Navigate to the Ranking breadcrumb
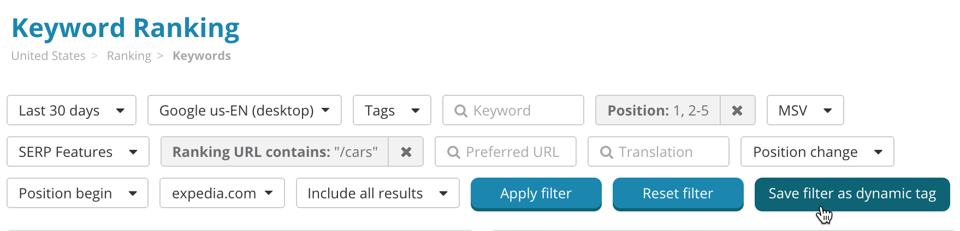The height and width of the screenshot is (231, 960). coord(129,56)
